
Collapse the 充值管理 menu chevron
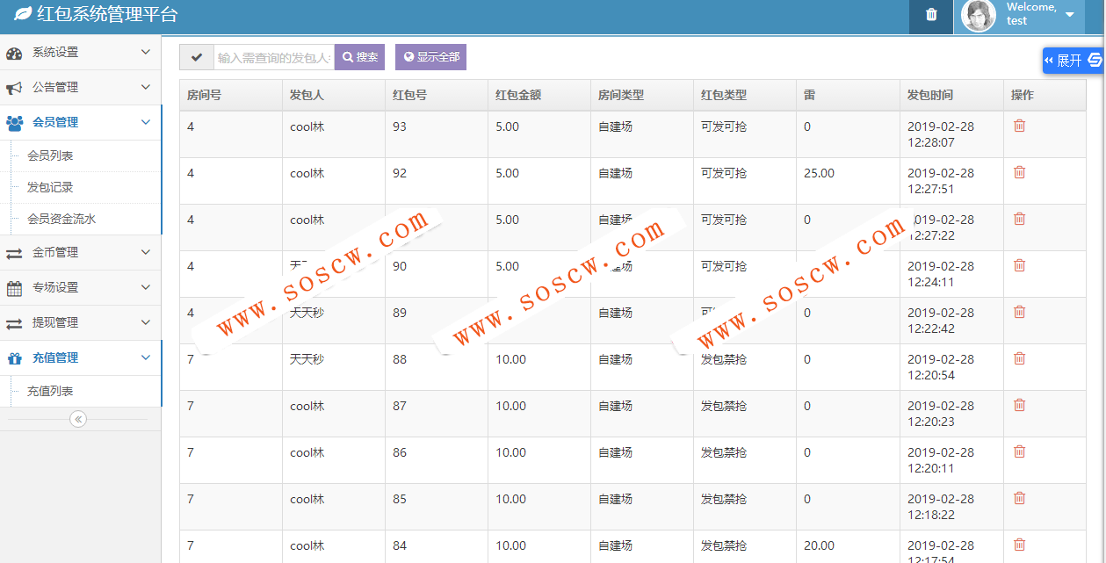pyautogui.click(x=146, y=358)
